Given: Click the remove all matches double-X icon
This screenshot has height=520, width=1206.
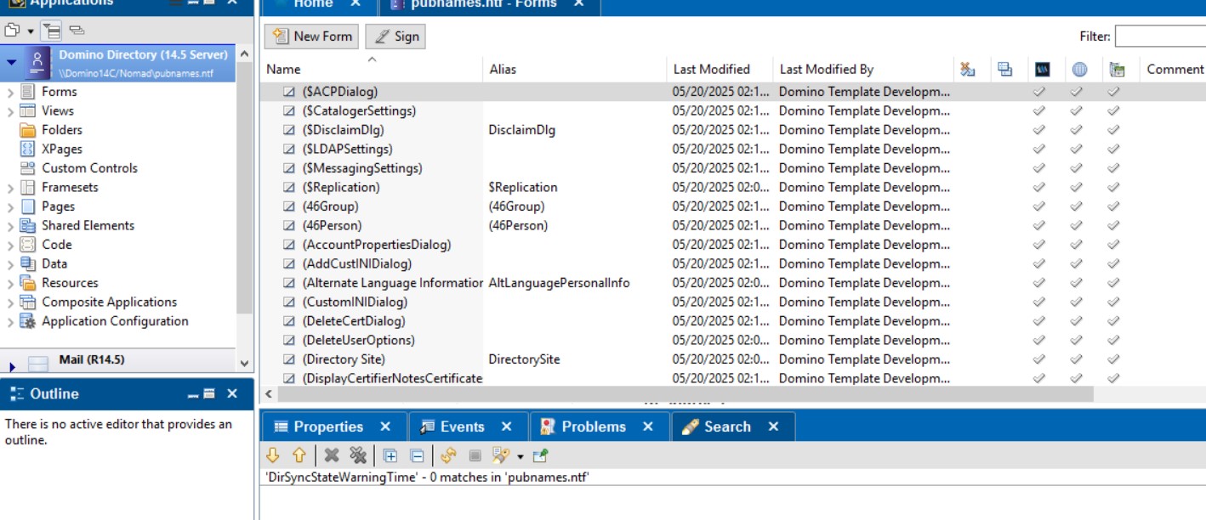Looking at the screenshot, I should coord(357,455).
